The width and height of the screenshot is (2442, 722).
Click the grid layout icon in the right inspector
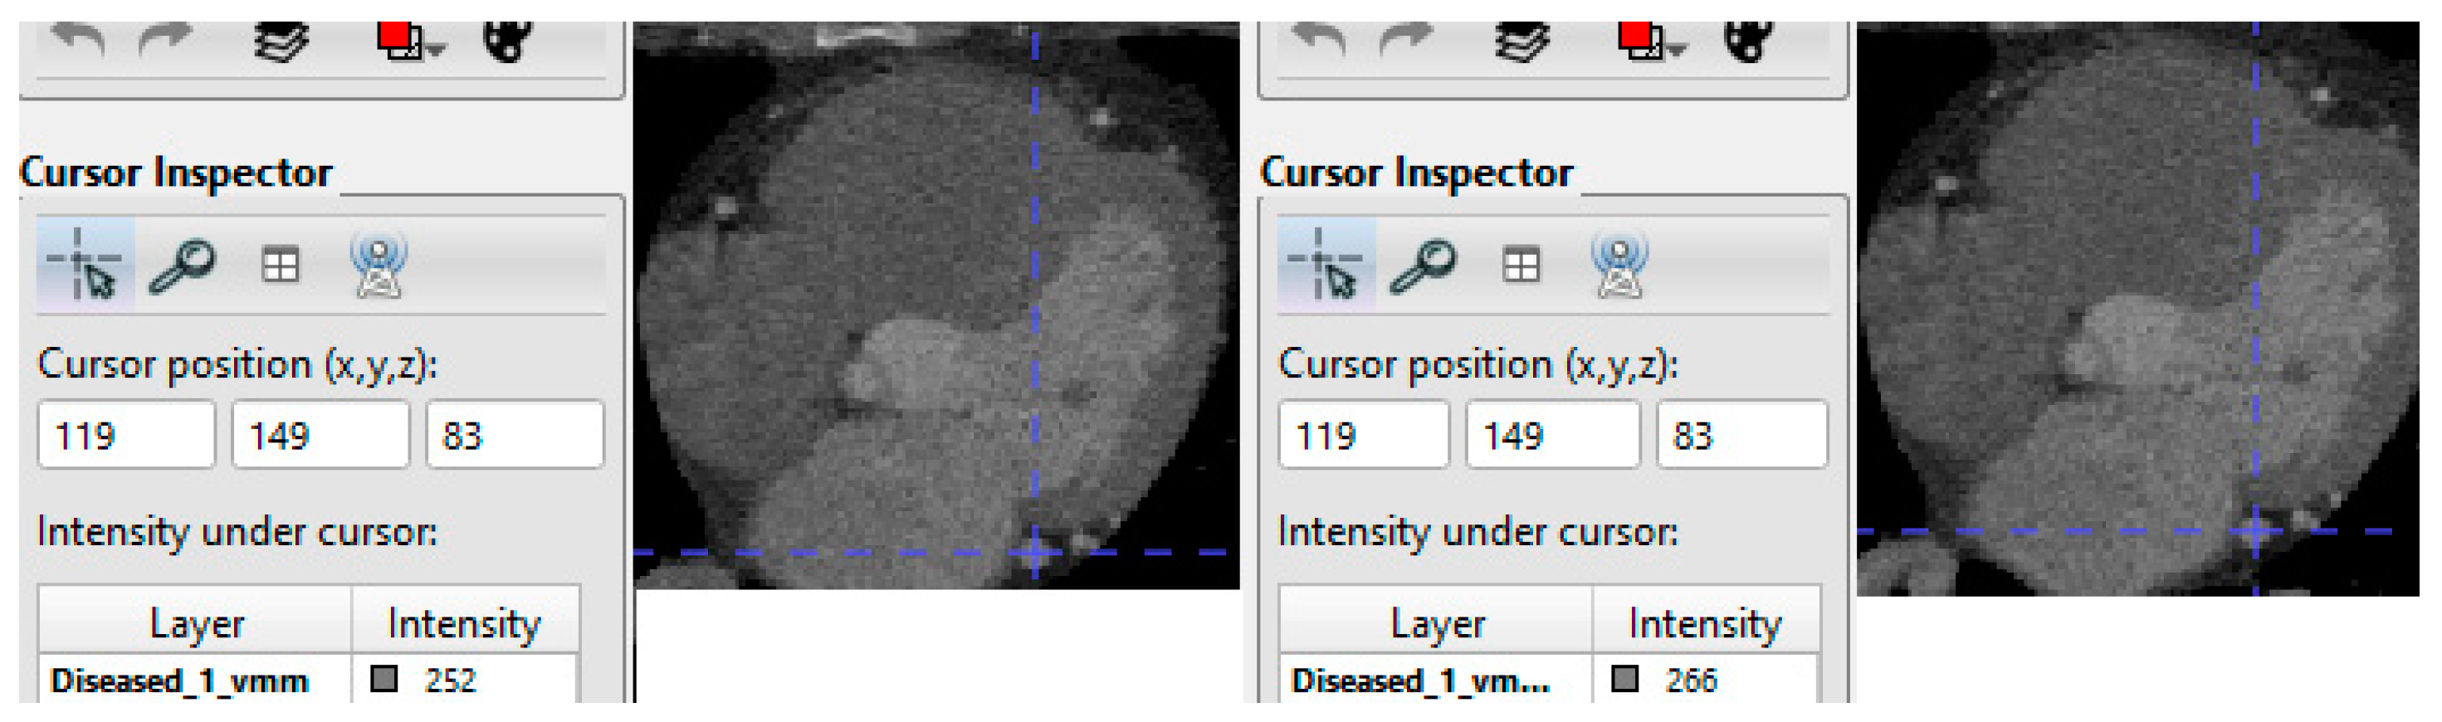pyautogui.click(x=1521, y=266)
